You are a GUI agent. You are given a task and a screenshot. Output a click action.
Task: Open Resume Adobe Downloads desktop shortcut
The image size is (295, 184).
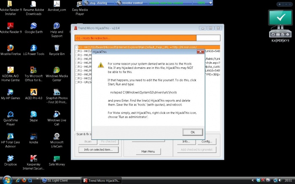coord(33,8)
